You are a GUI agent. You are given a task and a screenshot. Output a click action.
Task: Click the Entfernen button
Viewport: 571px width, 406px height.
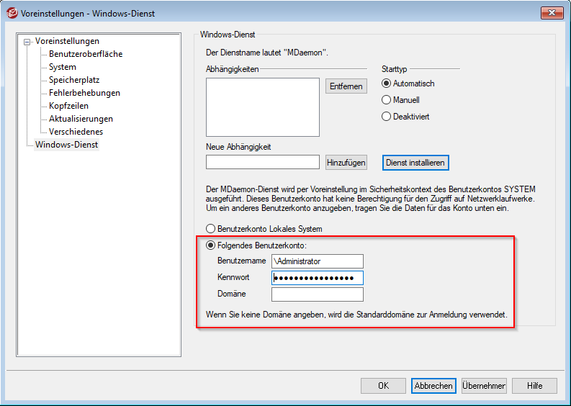click(346, 86)
